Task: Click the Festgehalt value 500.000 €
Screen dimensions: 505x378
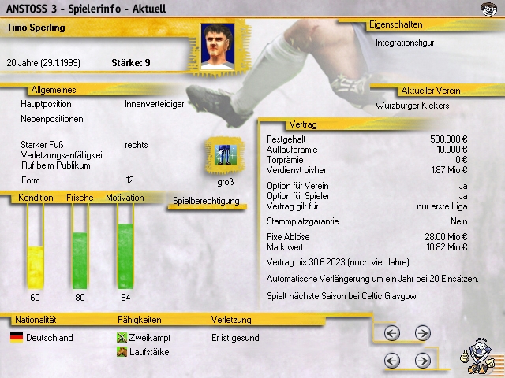Action: [449, 139]
